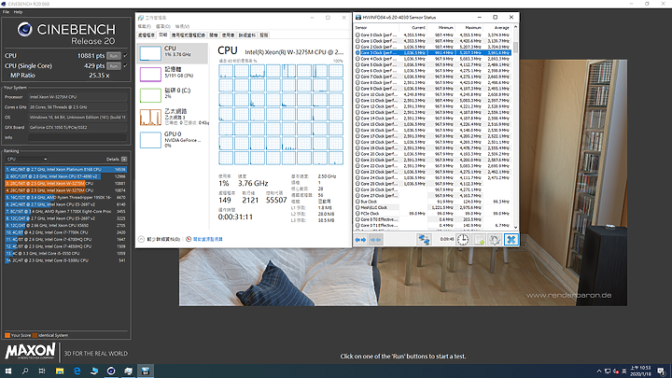Viewport: 672px width, 378px height.
Task: Show hidden system tray icons
Action: [x=599, y=371]
